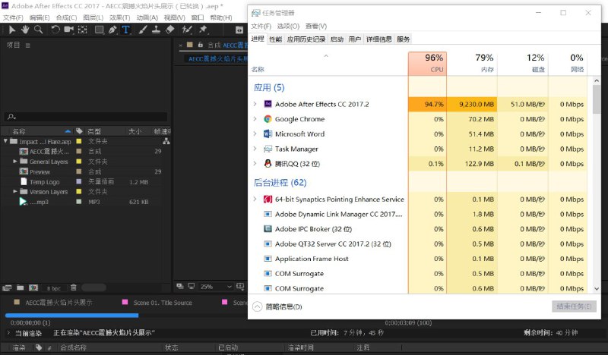Open the 文件(F) menu in After Effects
This screenshot has width=608, height=355.
coord(13,17)
